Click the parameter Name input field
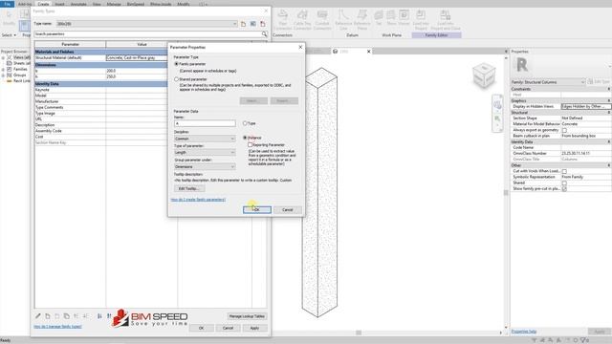The height and width of the screenshot is (344, 612). [x=205, y=123]
